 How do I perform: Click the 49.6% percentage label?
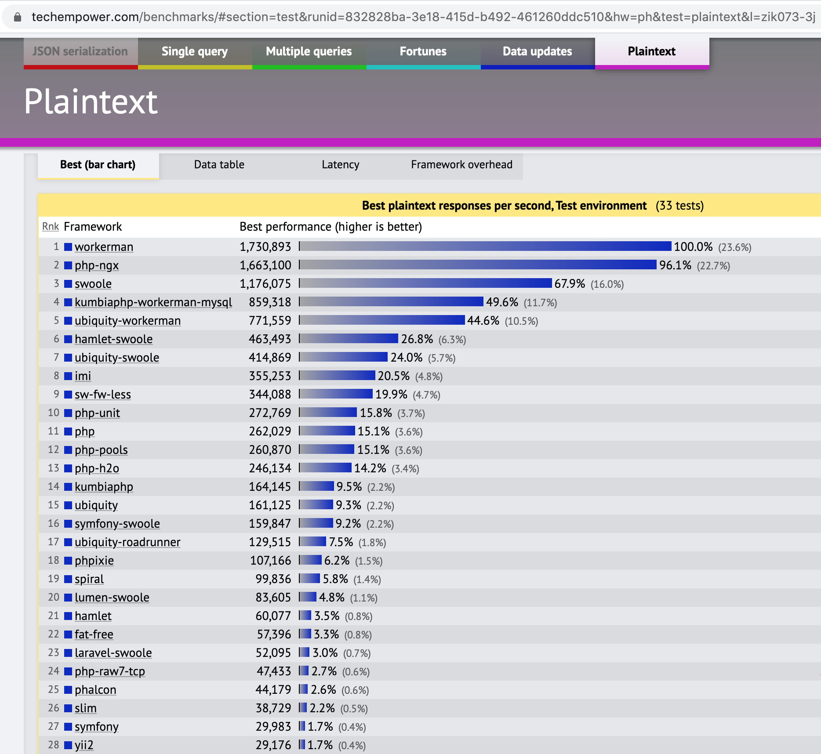coord(502,302)
